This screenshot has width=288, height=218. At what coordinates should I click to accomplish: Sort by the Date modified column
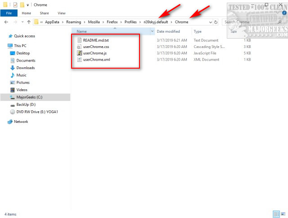pyautogui.click(x=168, y=31)
